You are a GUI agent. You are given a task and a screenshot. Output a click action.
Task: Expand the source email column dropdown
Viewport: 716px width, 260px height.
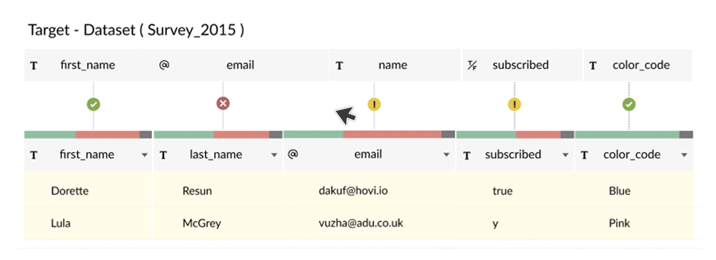(447, 155)
